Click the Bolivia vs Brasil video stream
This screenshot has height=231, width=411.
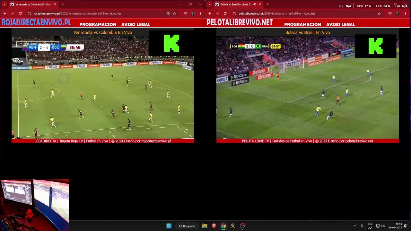pos(308,87)
